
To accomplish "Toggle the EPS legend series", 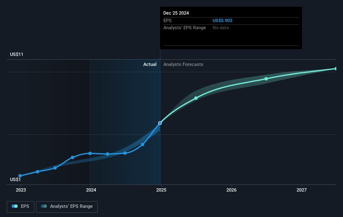I will point(20,207).
